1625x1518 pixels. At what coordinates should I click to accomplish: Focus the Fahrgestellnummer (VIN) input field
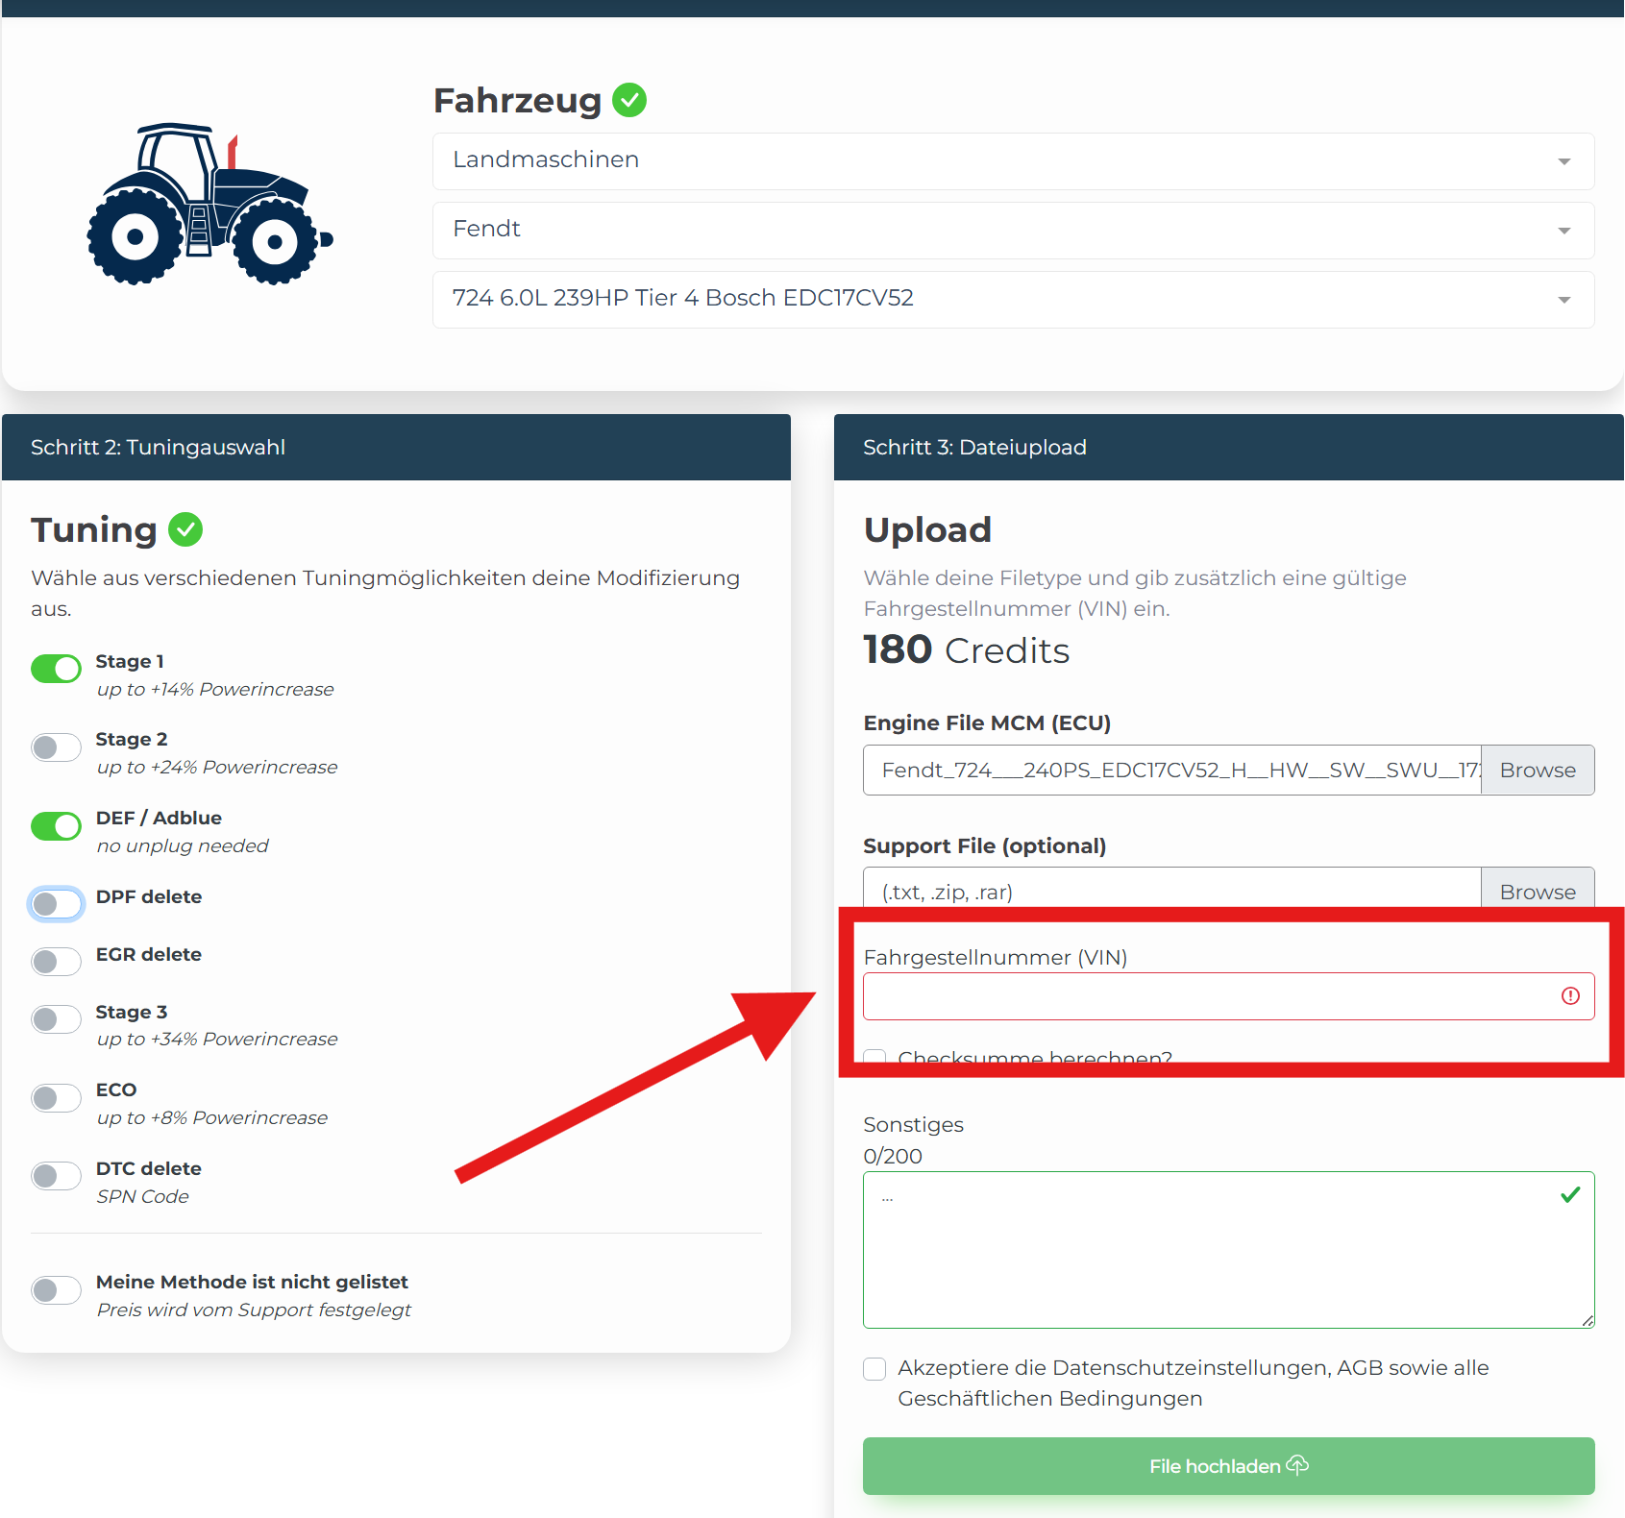pos(1228,996)
